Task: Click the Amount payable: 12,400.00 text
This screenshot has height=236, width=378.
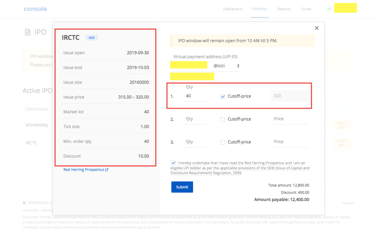Action: tap(281, 200)
